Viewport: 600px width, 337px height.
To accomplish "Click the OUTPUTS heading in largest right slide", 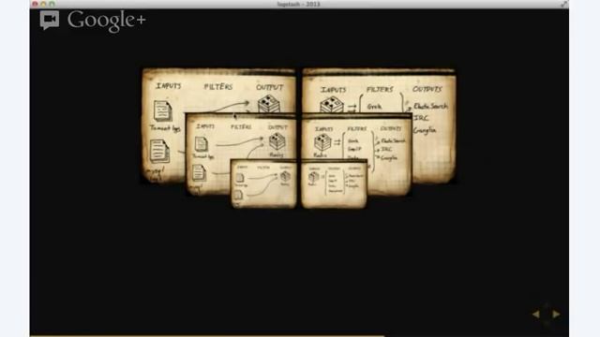I will pos(427,89).
